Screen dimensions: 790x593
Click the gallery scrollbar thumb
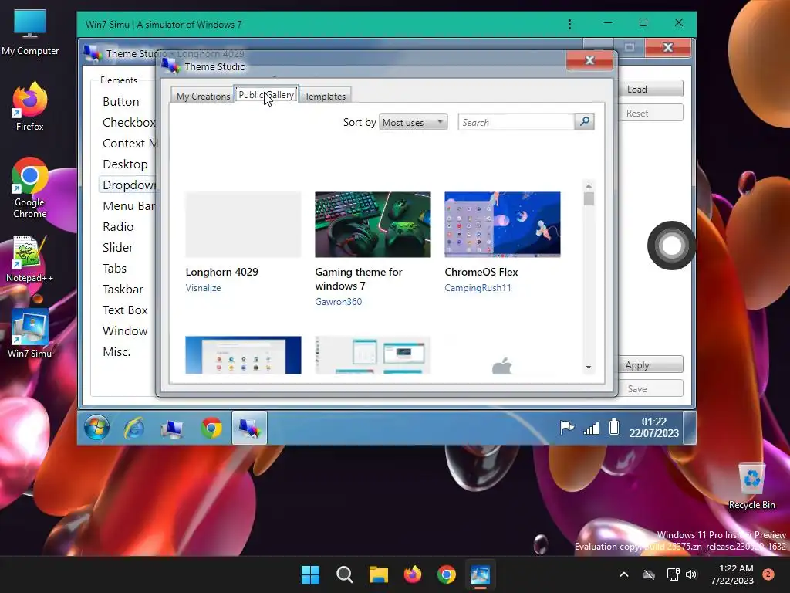pyautogui.click(x=589, y=199)
